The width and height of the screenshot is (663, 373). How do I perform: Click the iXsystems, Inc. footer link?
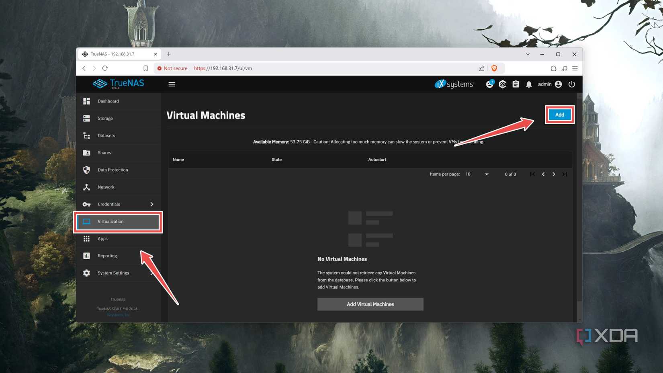click(118, 315)
